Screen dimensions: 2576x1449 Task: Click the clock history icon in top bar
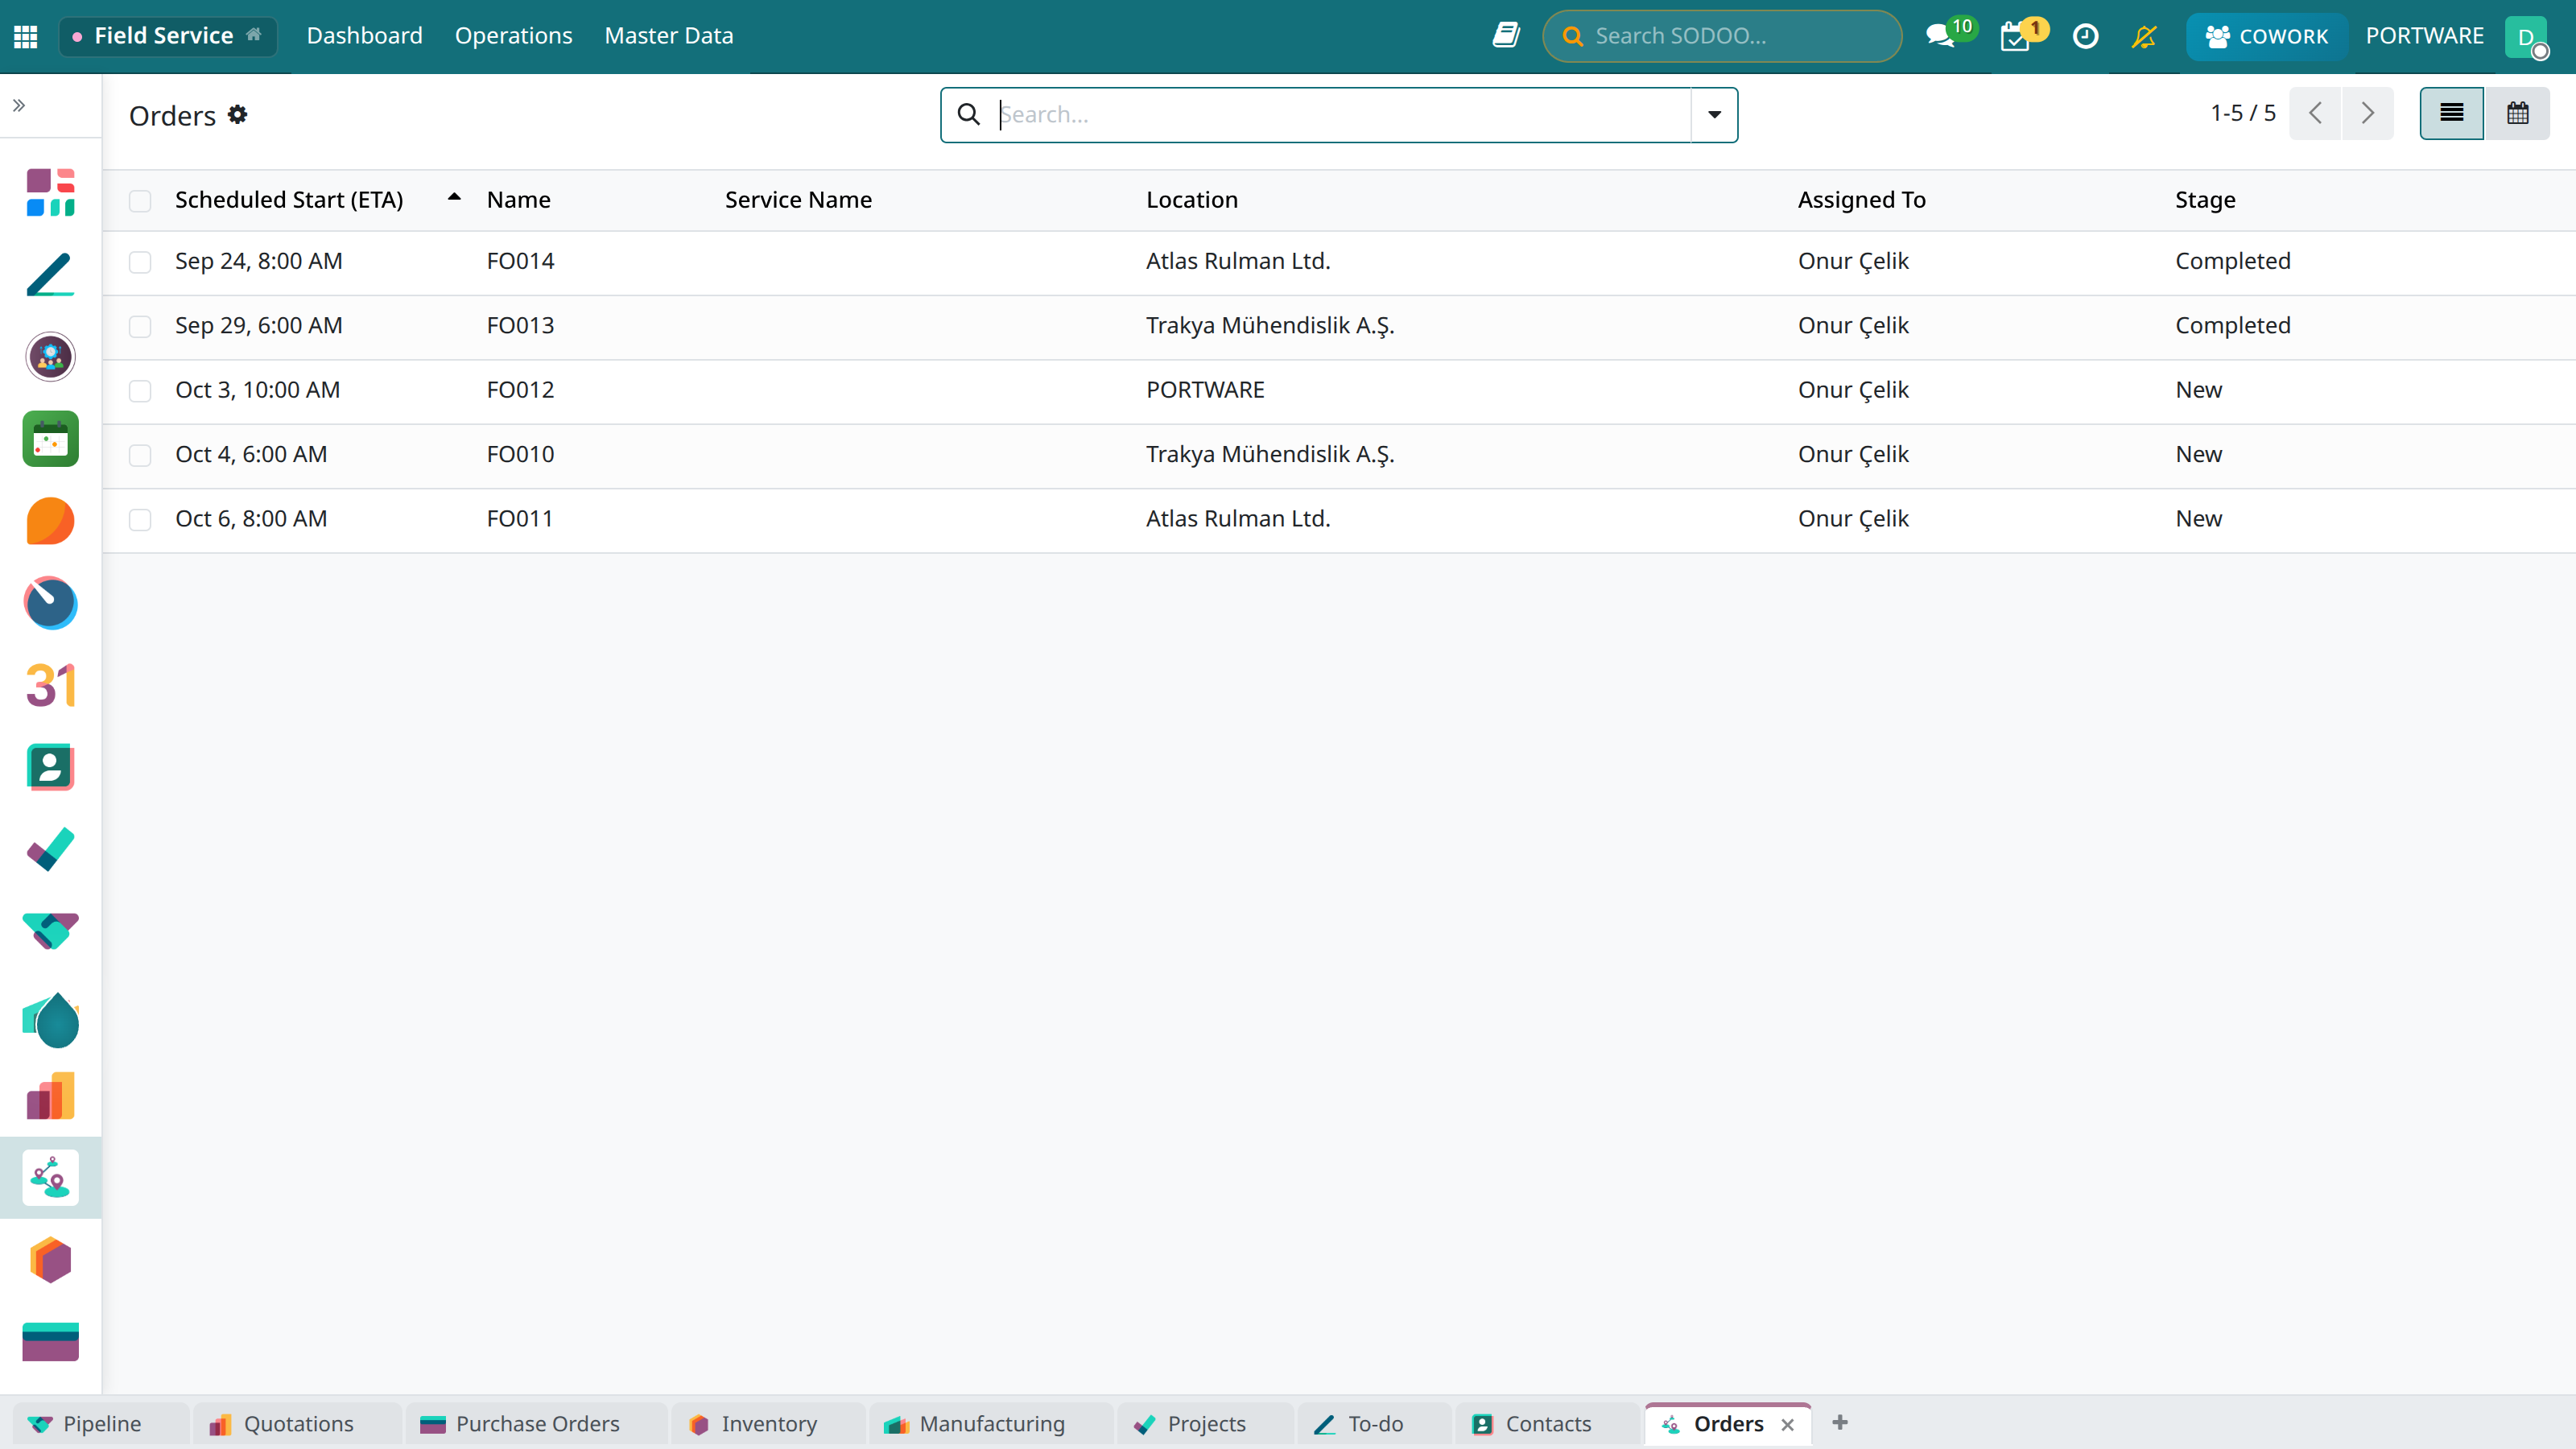pos(2085,36)
